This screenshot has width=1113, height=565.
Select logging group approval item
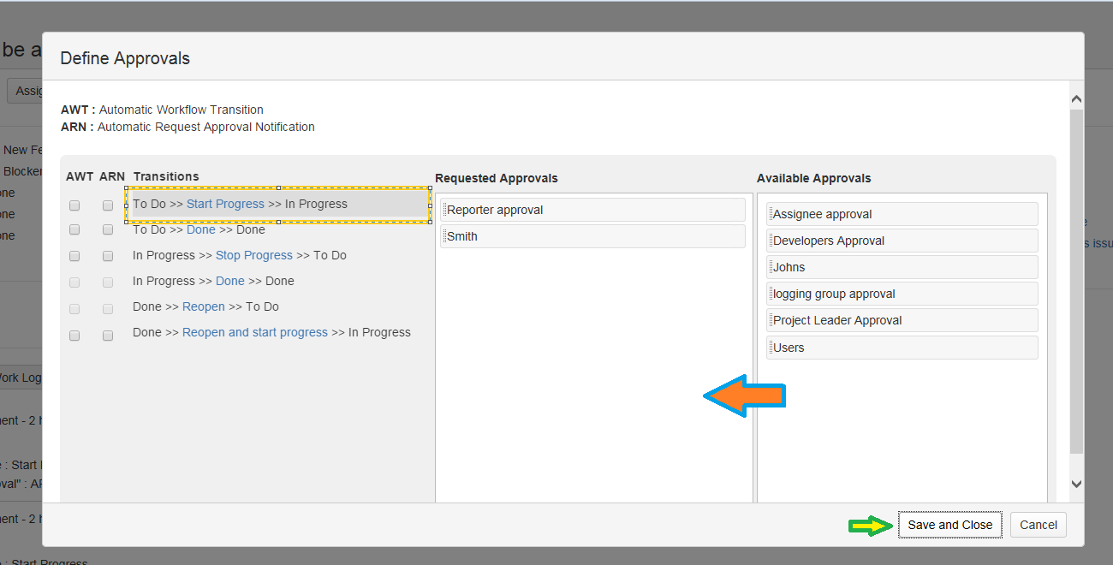point(902,294)
